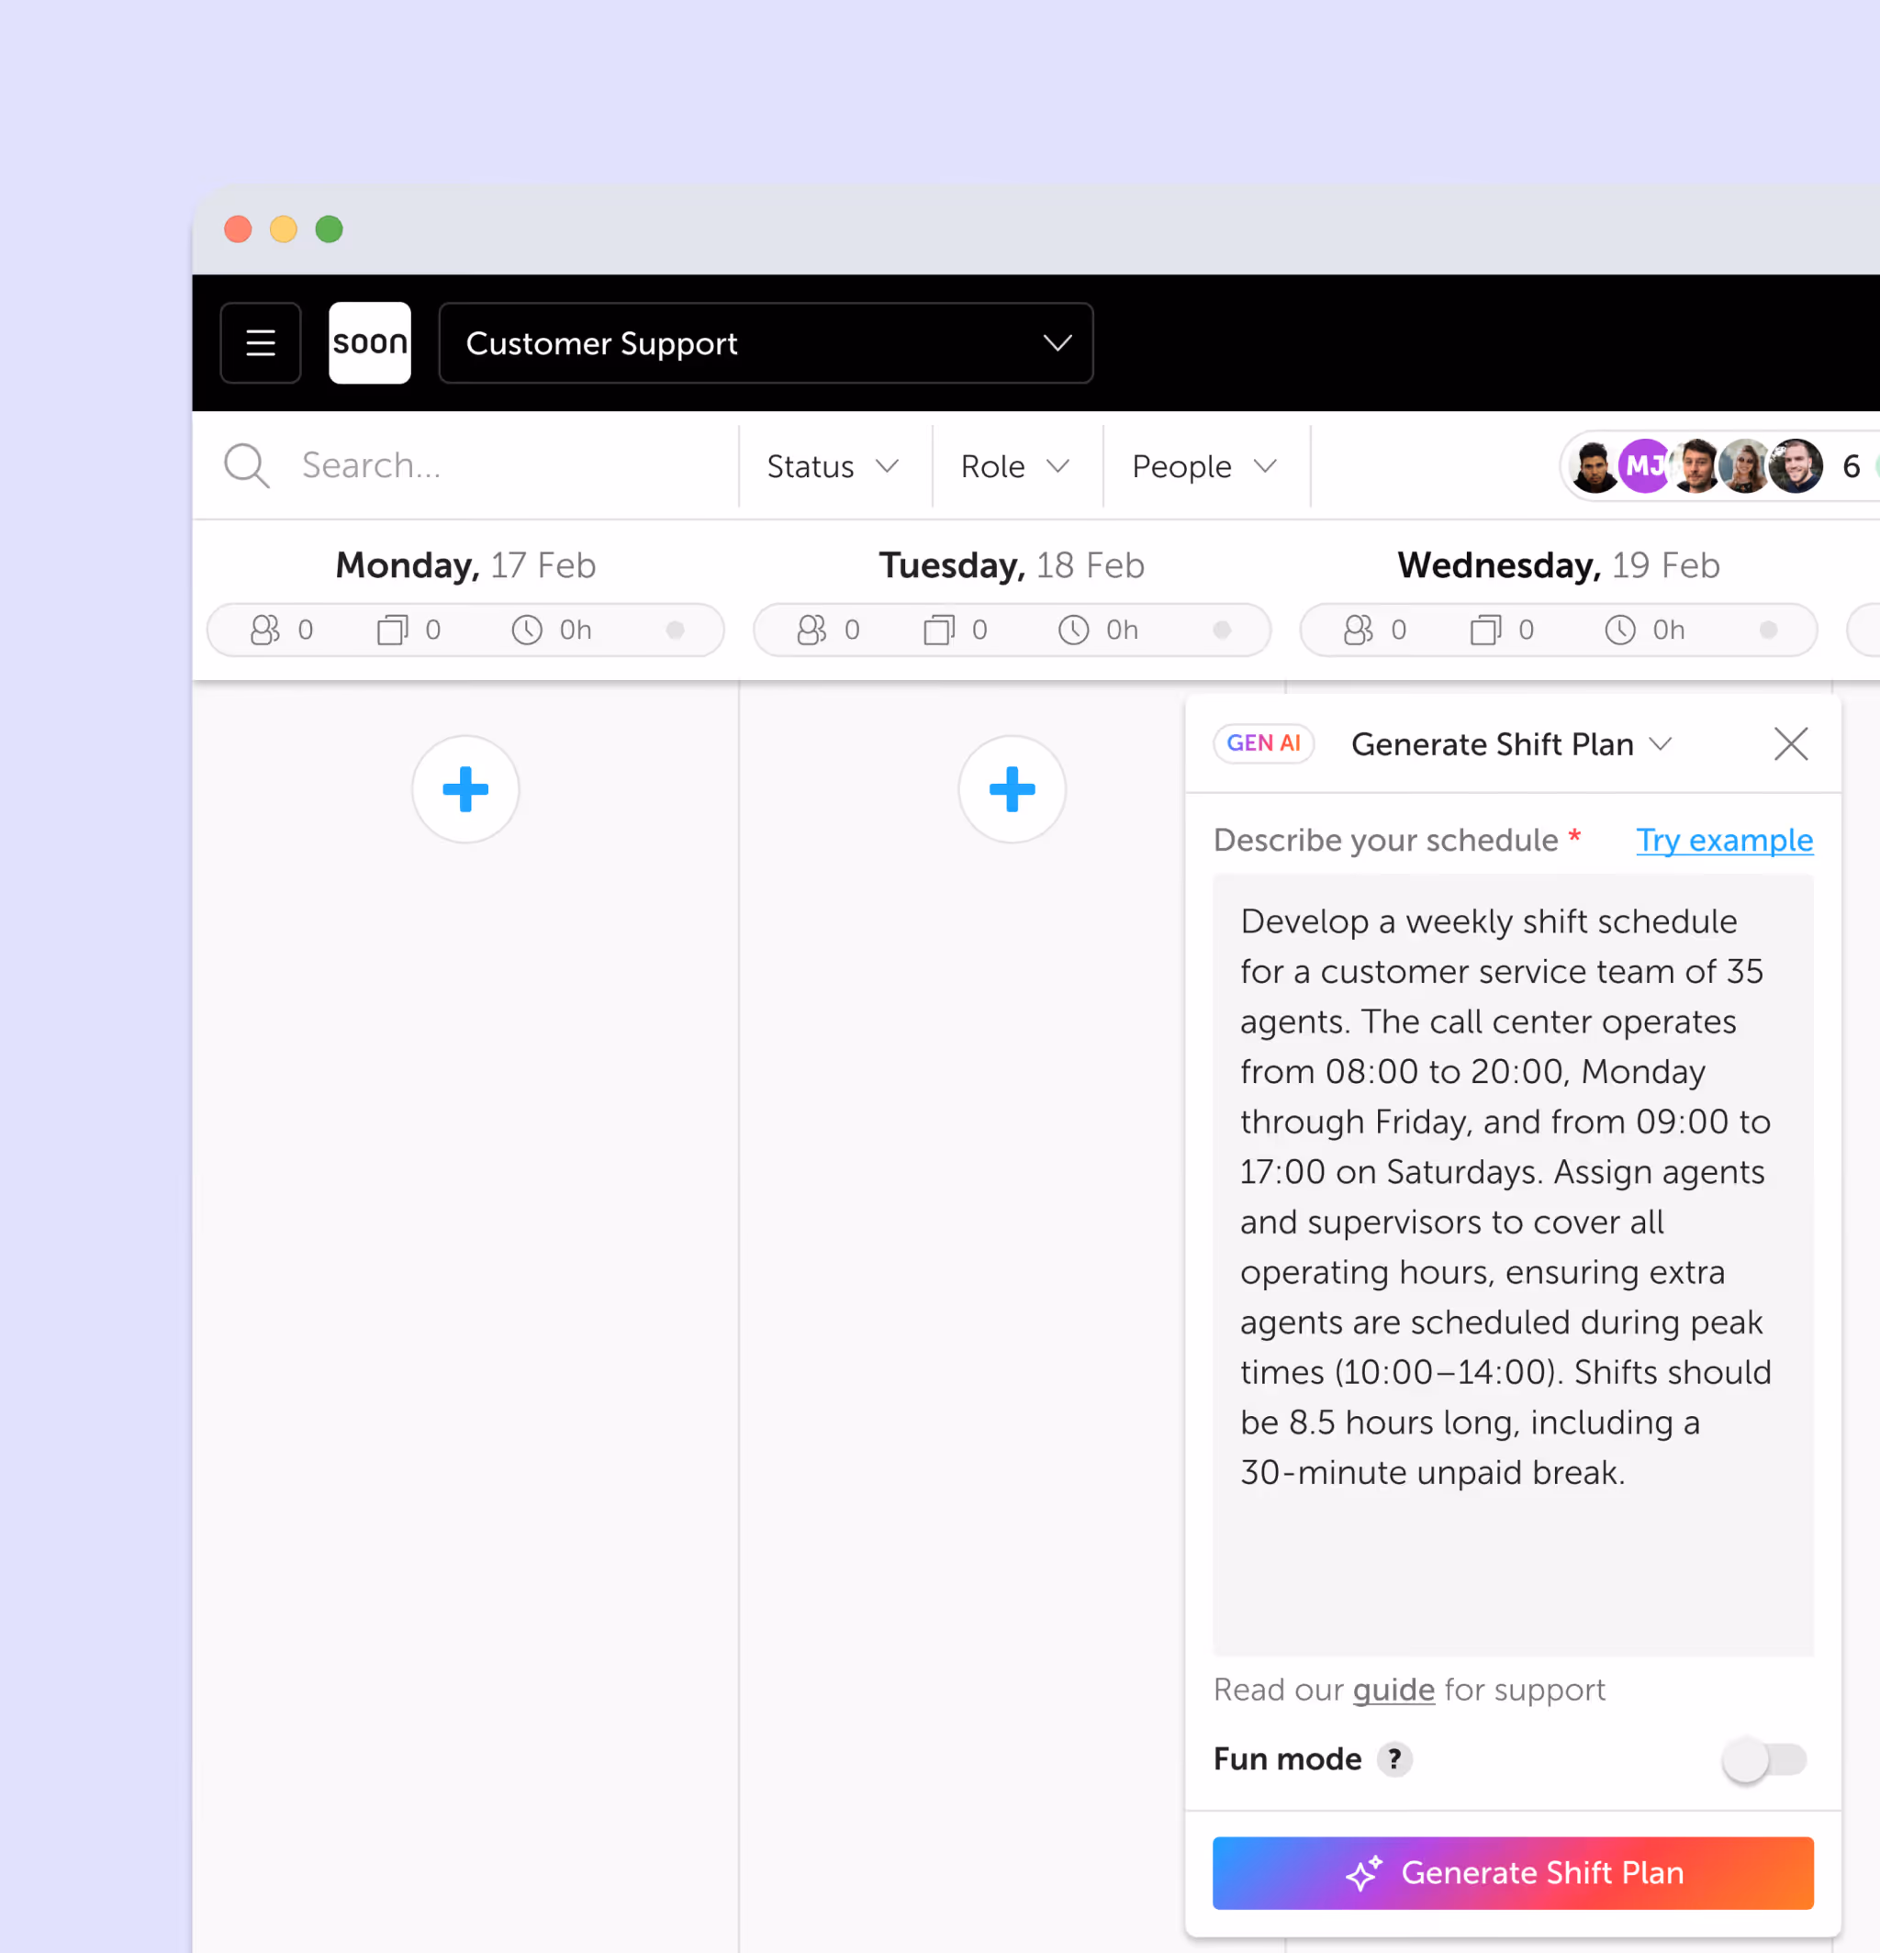Image resolution: width=1880 pixels, height=1953 pixels.
Task: Add a shift on Monday
Action: click(465, 789)
